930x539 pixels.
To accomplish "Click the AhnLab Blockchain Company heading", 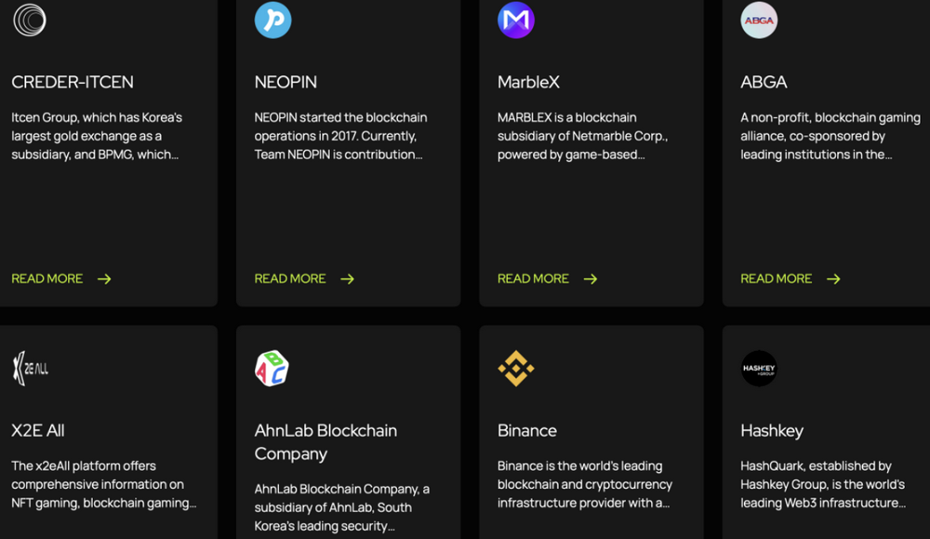I will (x=325, y=441).
